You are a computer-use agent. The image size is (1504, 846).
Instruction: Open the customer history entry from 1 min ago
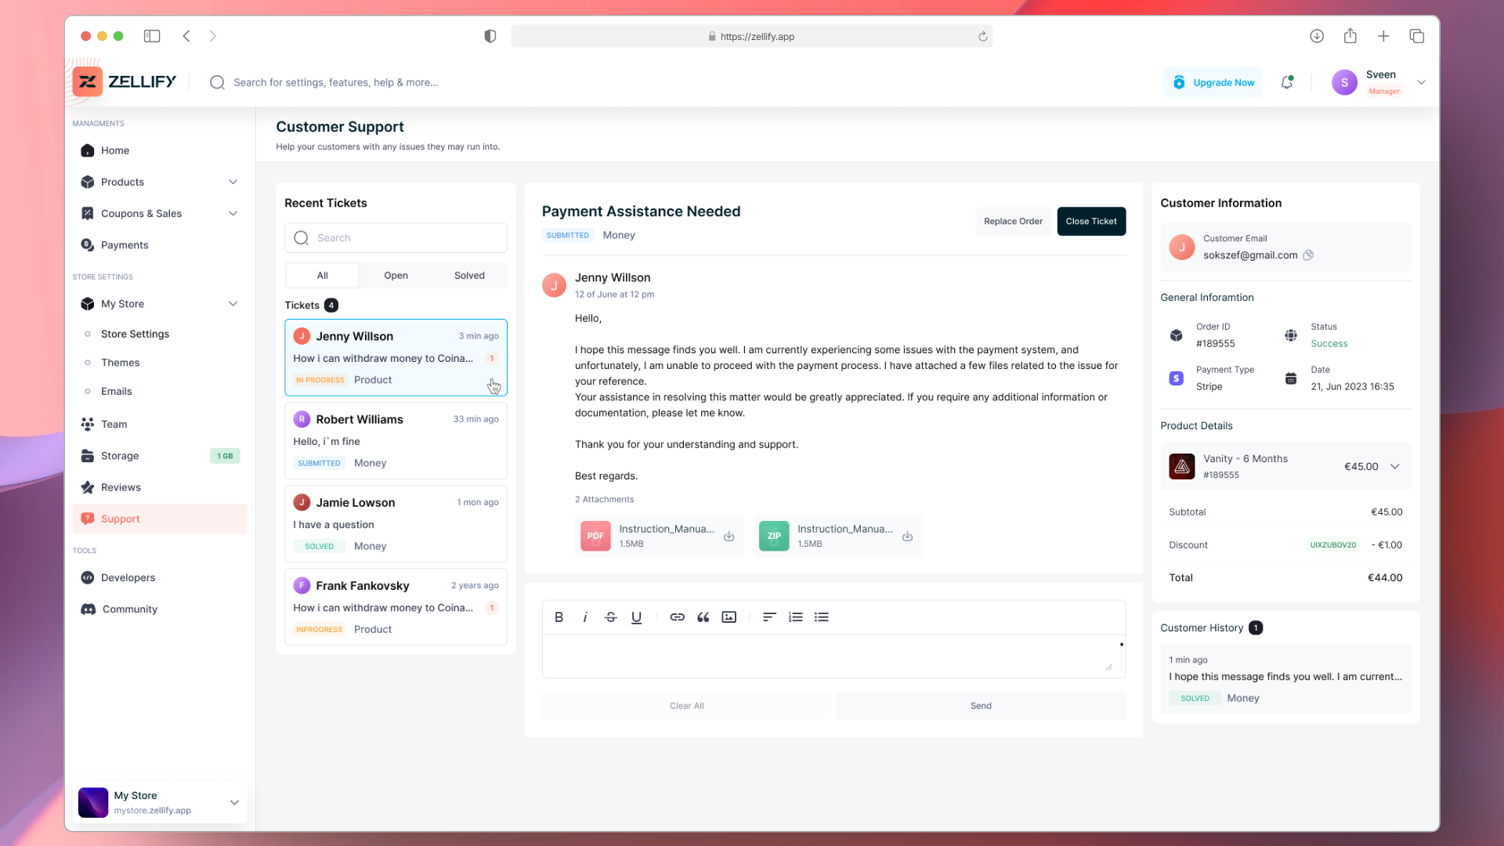[x=1285, y=679]
